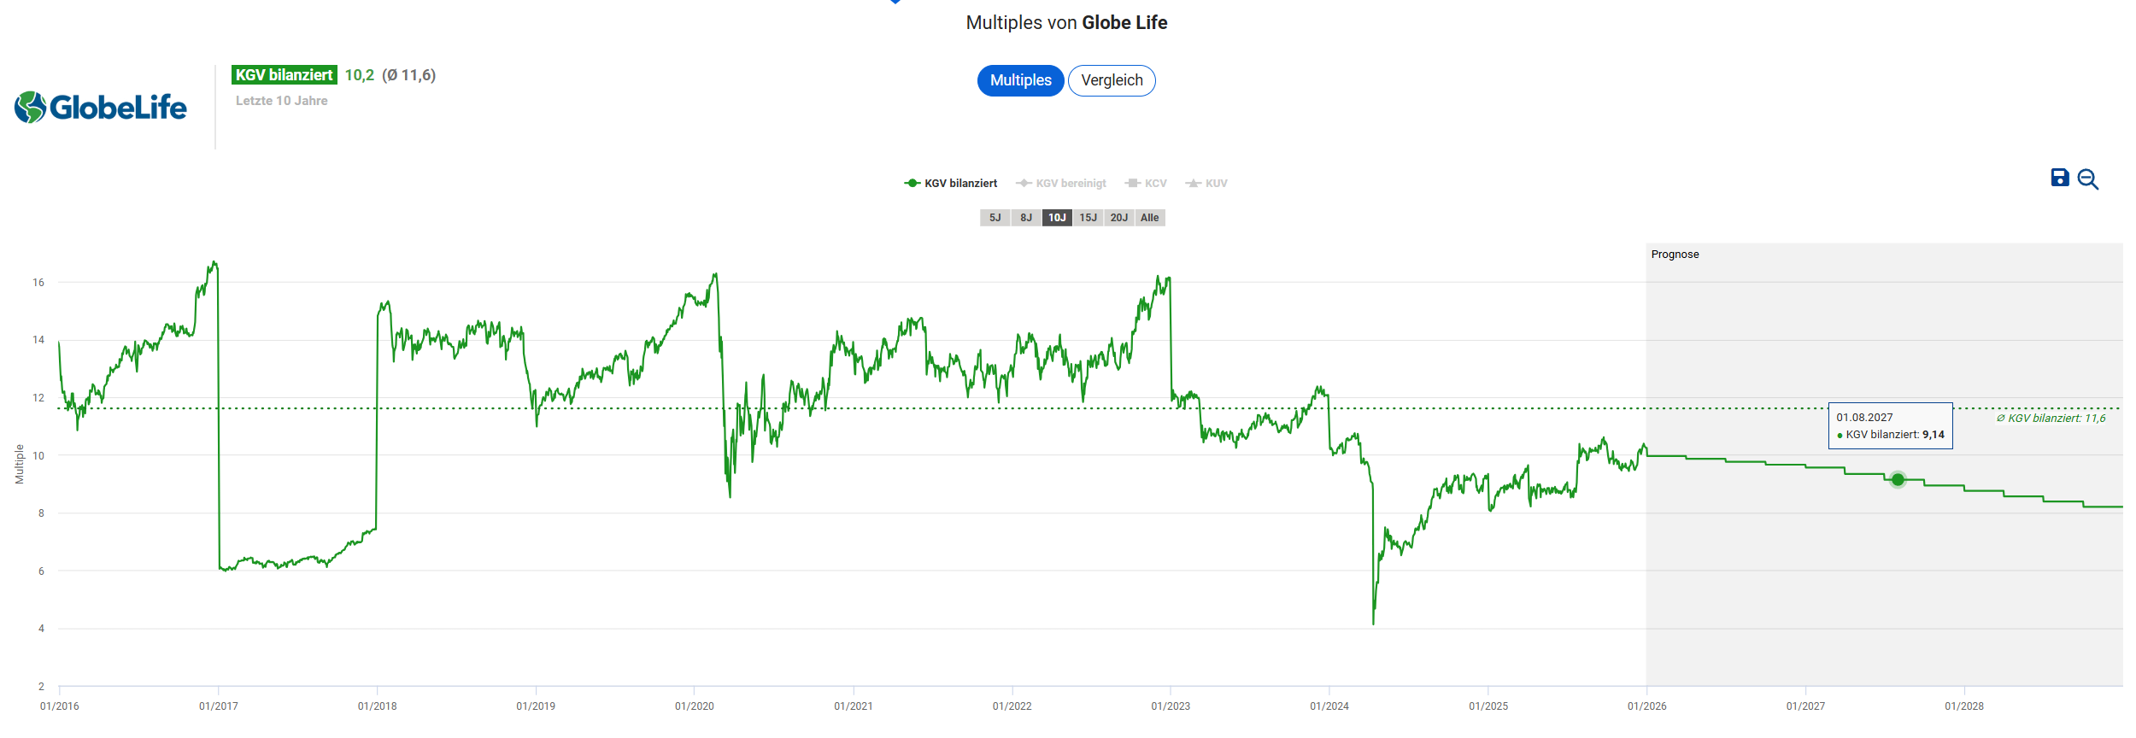2136x738 pixels.
Task: Open the Vergleich tab
Action: [x=1112, y=80]
